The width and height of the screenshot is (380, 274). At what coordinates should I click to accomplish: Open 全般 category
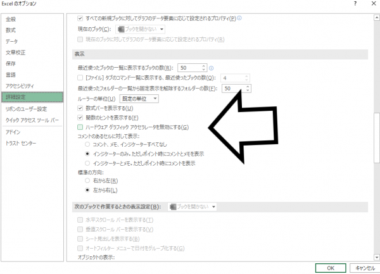coord(32,19)
